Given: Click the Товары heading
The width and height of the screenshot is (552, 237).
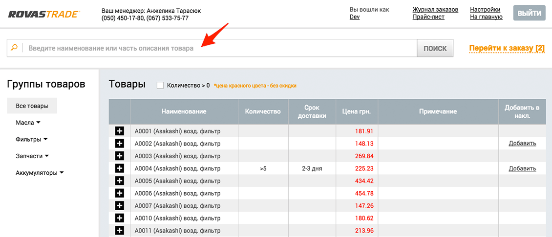Looking at the screenshot, I should click(x=127, y=84).
